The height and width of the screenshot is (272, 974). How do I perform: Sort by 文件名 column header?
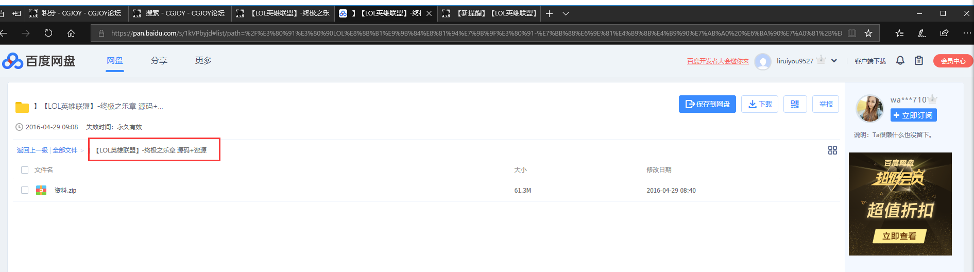44,170
